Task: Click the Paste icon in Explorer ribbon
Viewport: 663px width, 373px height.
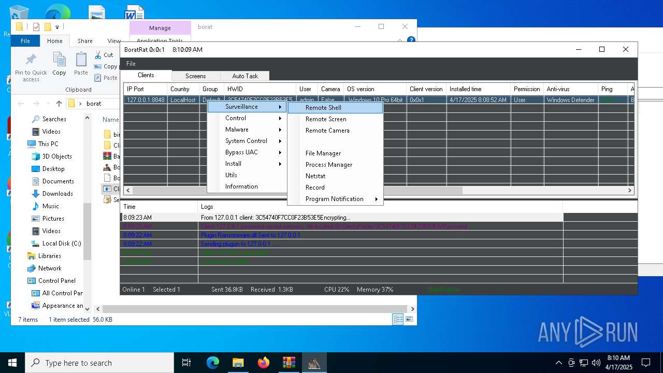Action: [81, 64]
